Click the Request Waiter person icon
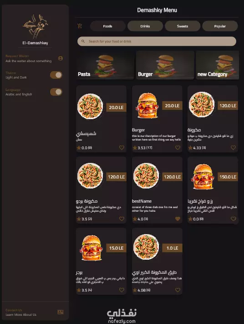This screenshot has height=324, width=244. pos(61,58)
